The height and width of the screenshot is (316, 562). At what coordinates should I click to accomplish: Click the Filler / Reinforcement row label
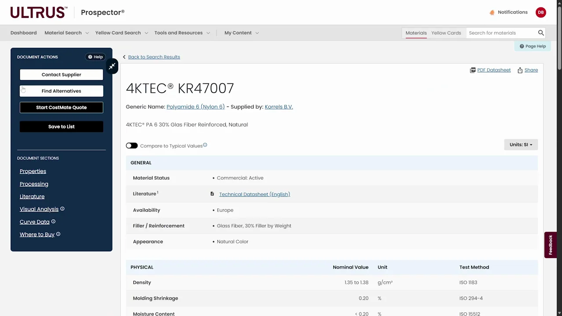[x=159, y=226]
